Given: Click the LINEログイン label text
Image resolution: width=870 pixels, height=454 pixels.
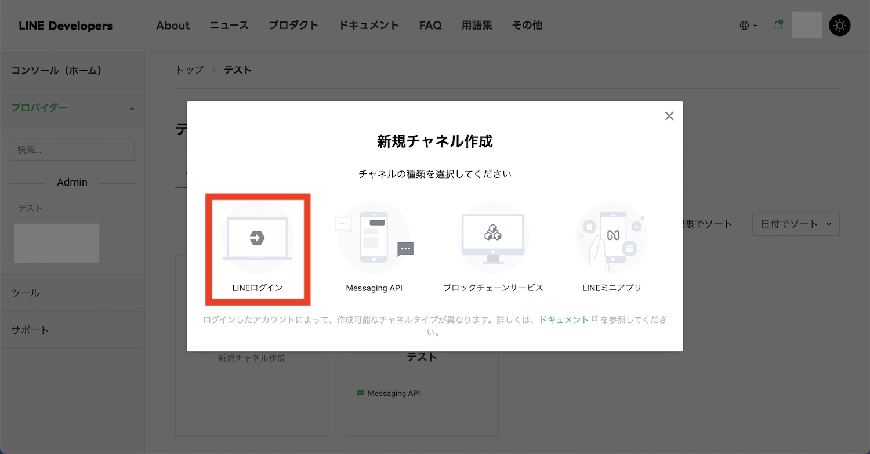Looking at the screenshot, I should coord(258,288).
